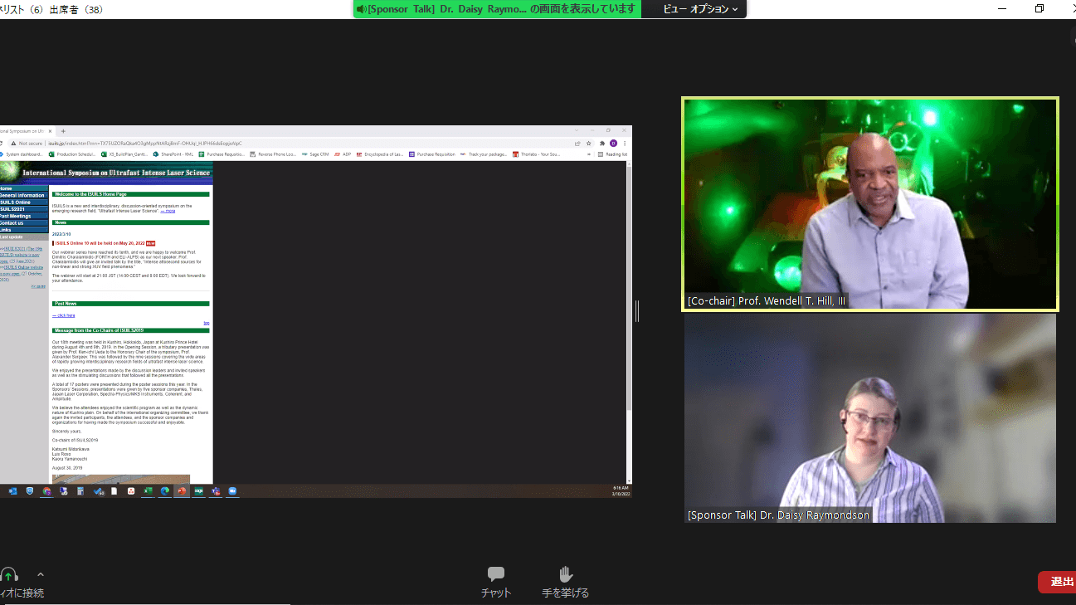This screenshot has height=605, width=1076.
Task: Open Thorlabs bookmark
Action: [x=536, y=154]
